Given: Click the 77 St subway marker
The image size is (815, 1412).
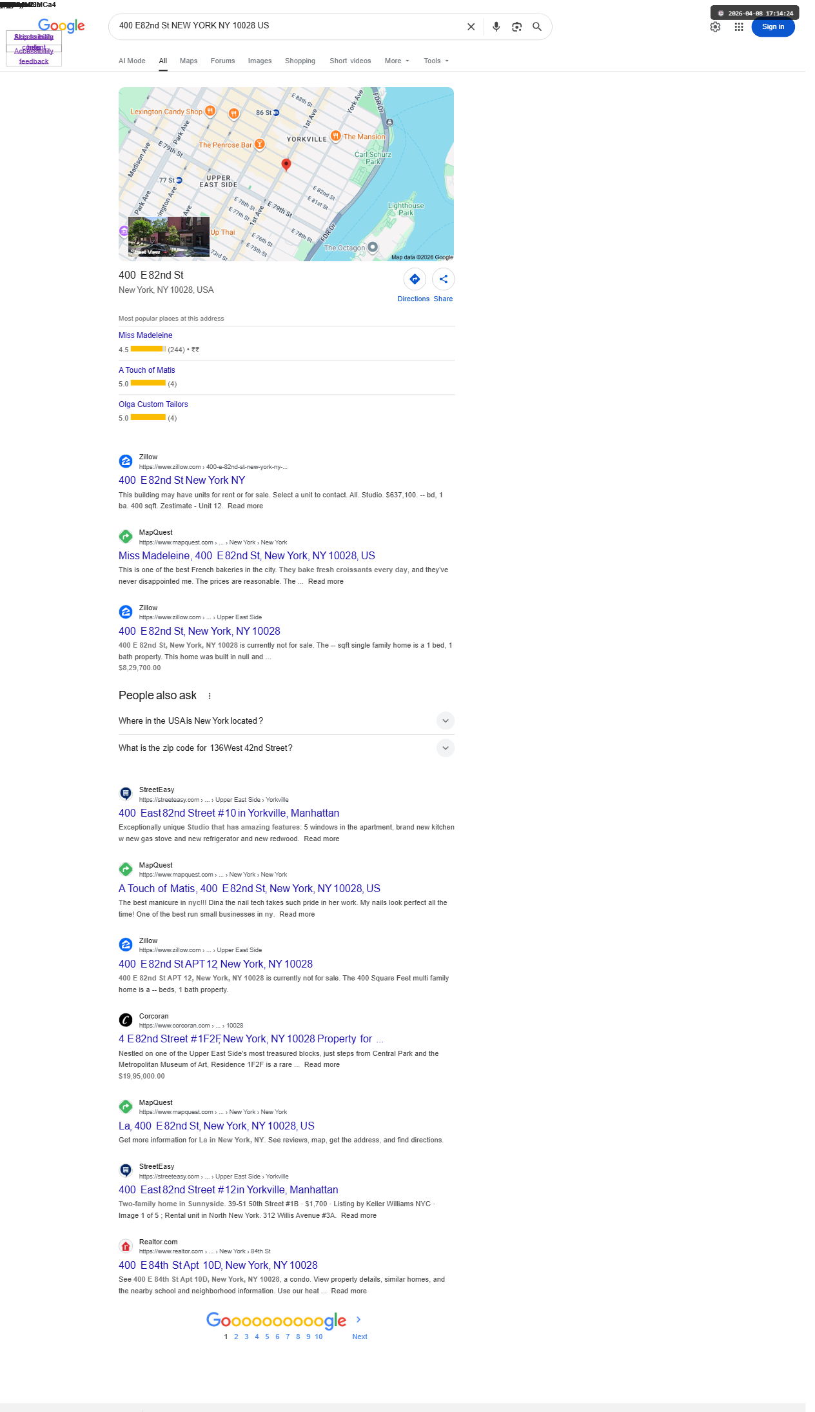Looking at the screenshot, I should coord(179,181).
